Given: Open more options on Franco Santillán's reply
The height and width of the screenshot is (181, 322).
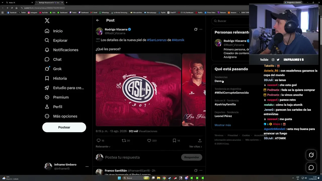Looking at the screenshot, I should [x=201, y=170].
